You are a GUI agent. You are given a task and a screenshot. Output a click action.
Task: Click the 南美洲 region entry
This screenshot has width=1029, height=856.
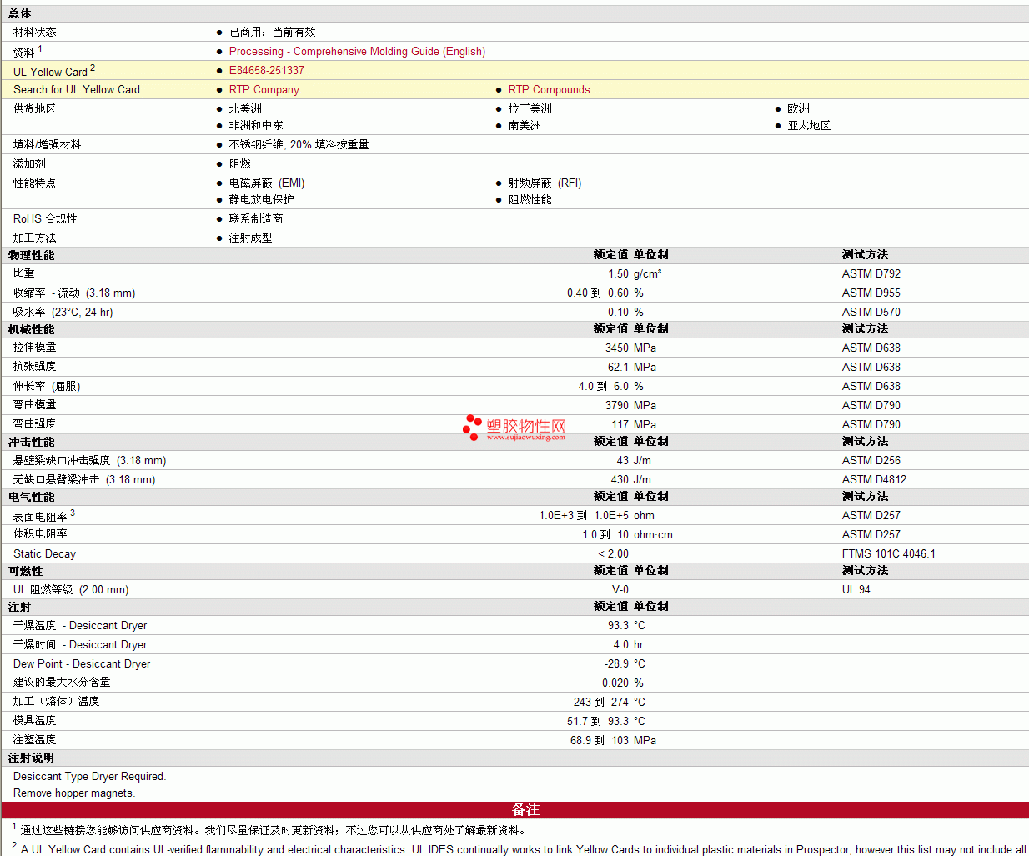[525, 125]
